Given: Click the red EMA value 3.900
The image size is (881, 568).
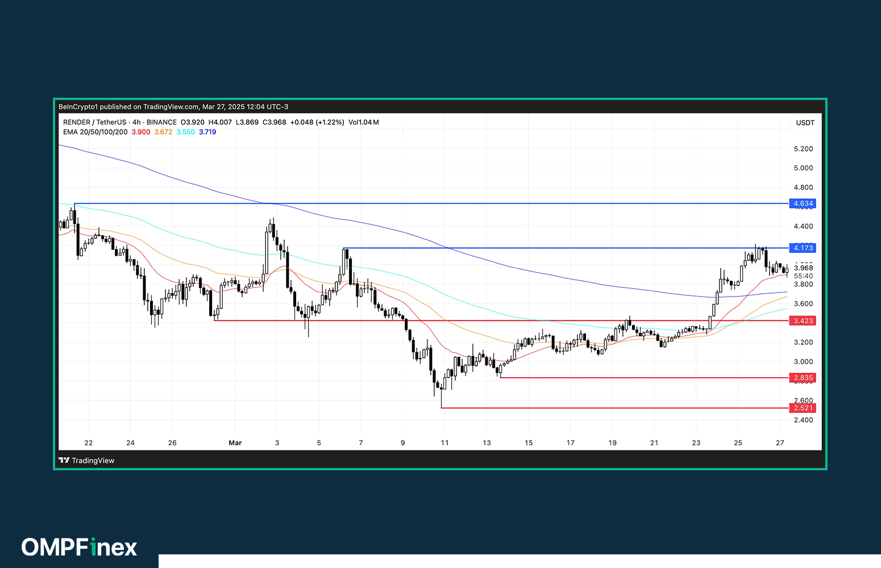Looking at the screenshot, I should coord(141,132).
